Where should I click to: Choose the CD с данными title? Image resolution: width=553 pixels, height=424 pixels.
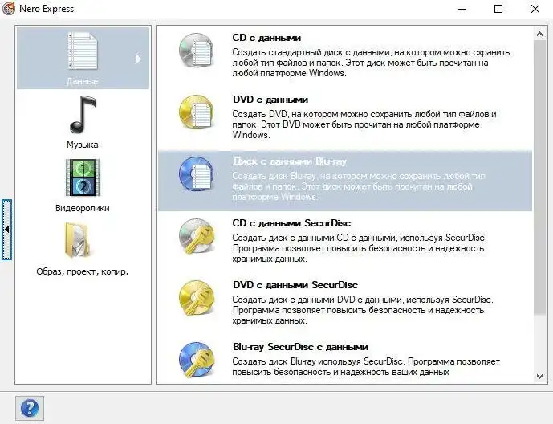click(x=266, y=38)
